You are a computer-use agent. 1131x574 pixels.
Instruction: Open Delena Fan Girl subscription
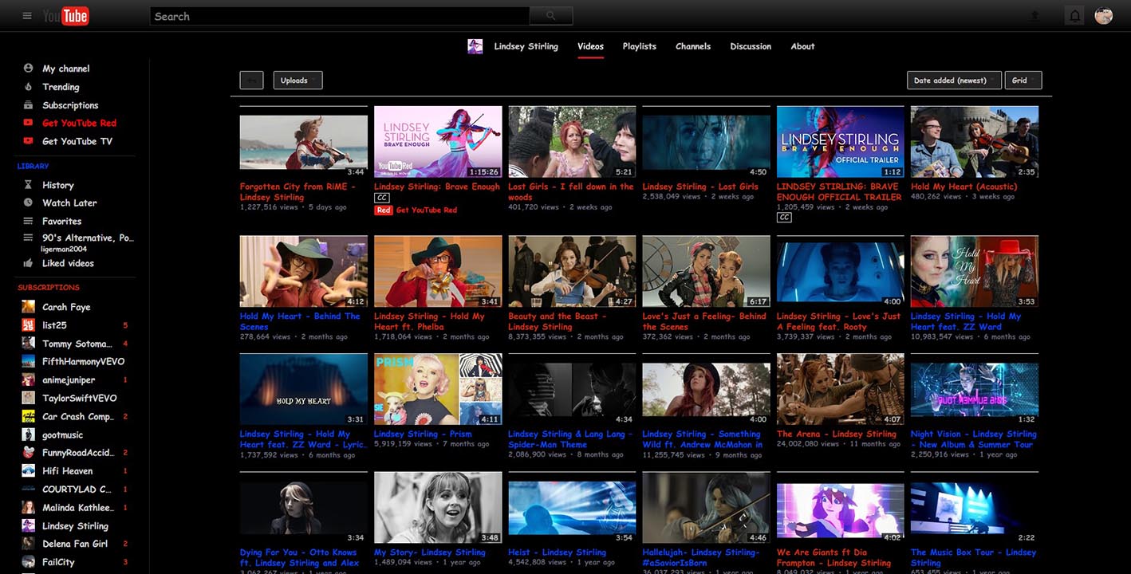tap(75, 544)
